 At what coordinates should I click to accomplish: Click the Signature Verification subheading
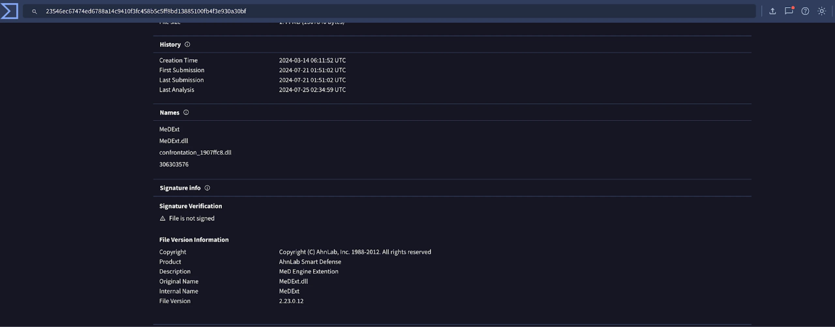(x=190, y=206)
